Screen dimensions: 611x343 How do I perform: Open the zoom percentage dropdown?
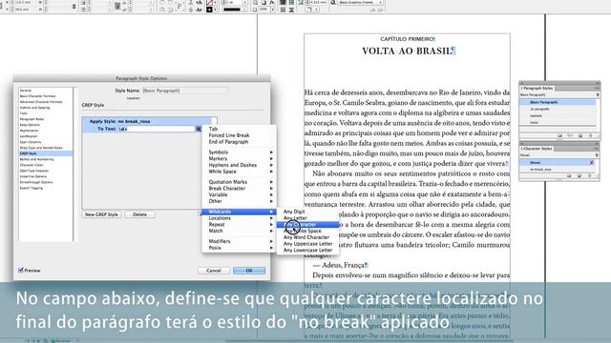[x=272, y=9]
